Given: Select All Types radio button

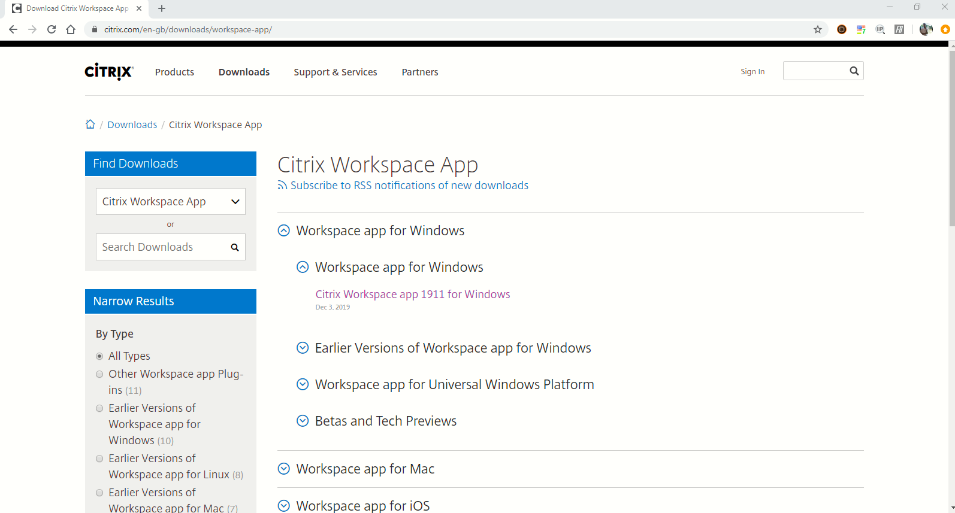Looking at the screenshot, I should point(99,356).
